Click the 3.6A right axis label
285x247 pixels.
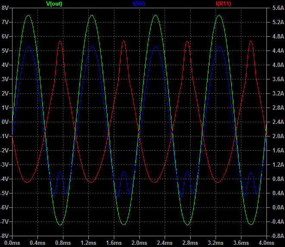[278, 79]
